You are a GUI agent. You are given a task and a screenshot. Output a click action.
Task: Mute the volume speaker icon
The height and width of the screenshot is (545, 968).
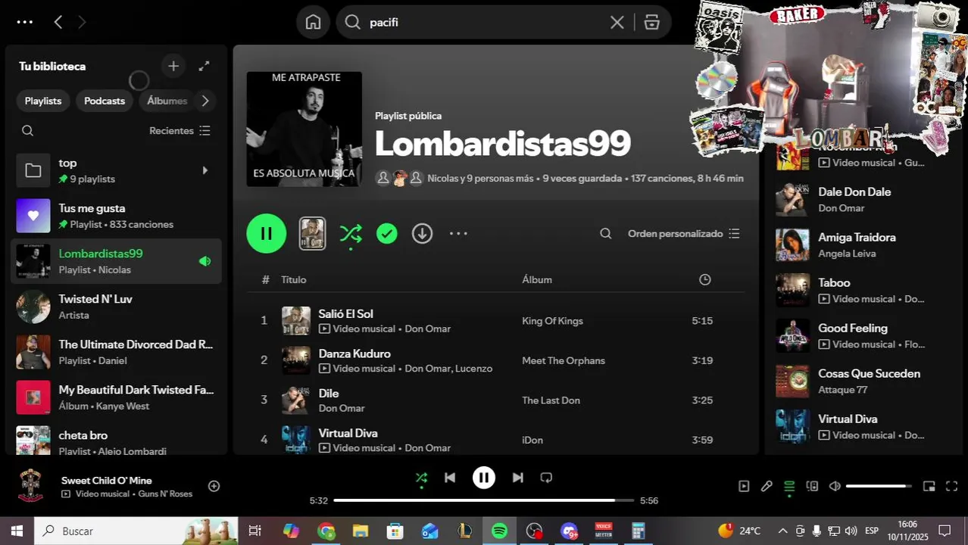835,486
